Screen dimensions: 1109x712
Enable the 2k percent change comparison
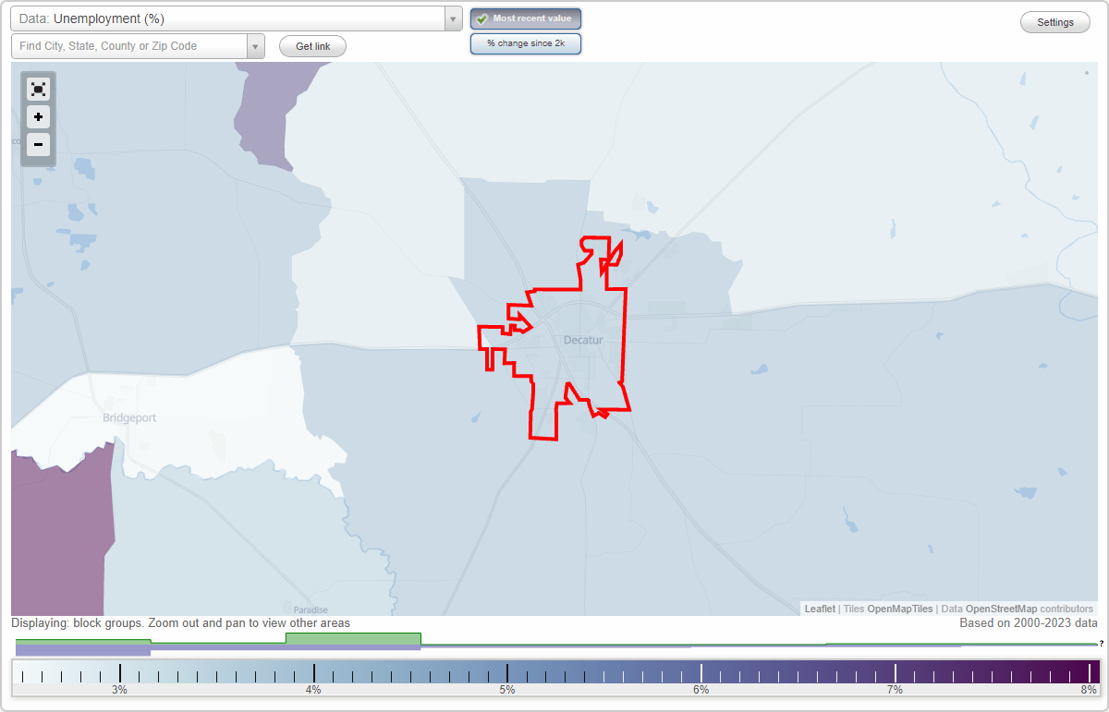(x=525, y=42)
